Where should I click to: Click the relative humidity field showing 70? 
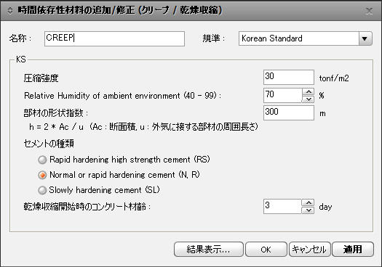click(283, 96)
